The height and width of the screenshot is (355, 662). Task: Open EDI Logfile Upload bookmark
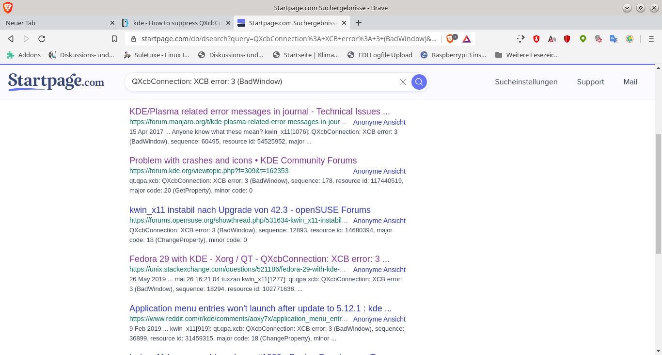tap(380, 55)
